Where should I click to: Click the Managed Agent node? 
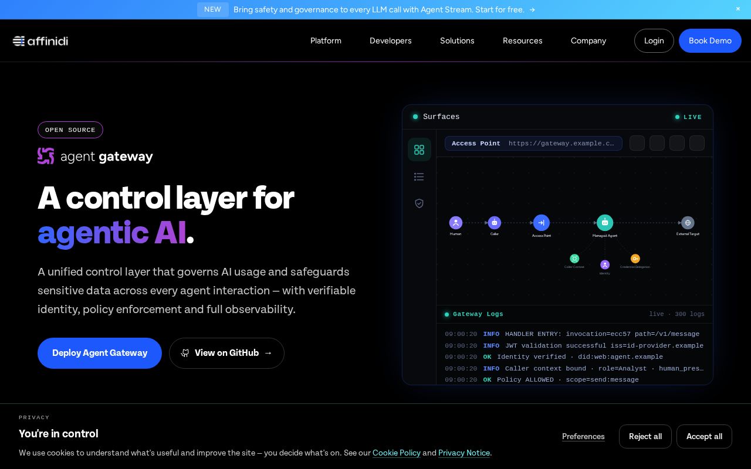pos(605,223)
